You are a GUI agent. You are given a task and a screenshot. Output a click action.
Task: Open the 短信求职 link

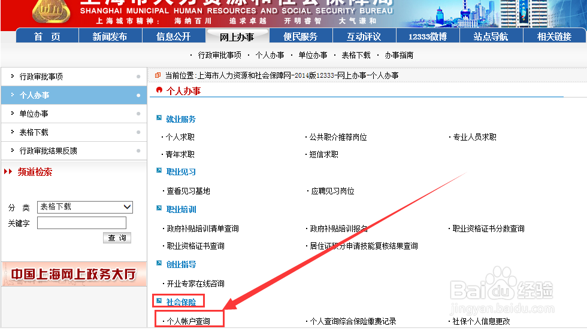324,155
